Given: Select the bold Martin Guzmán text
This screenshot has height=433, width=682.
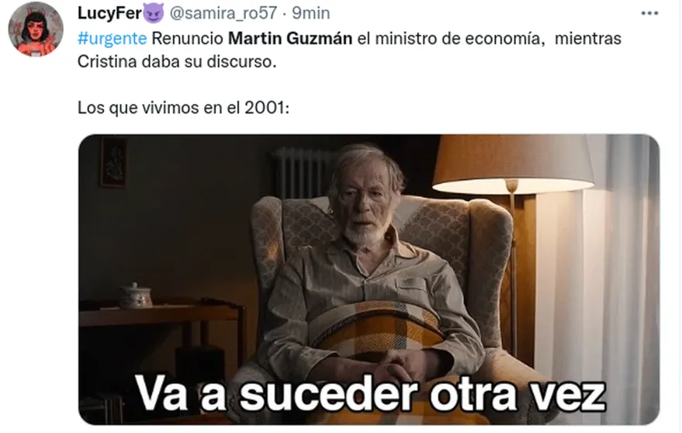Looking at the screenshot, I should point(290,38).
